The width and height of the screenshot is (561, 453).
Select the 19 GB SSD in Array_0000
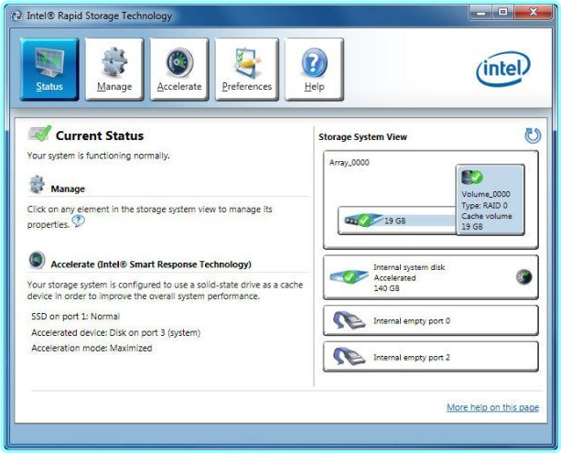pyautogui.click(x=397, y=221)
